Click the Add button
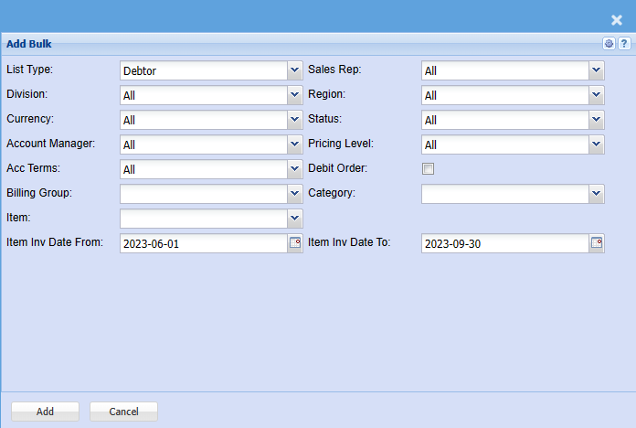This screenshot has width=636, height=428. [45, 412]
